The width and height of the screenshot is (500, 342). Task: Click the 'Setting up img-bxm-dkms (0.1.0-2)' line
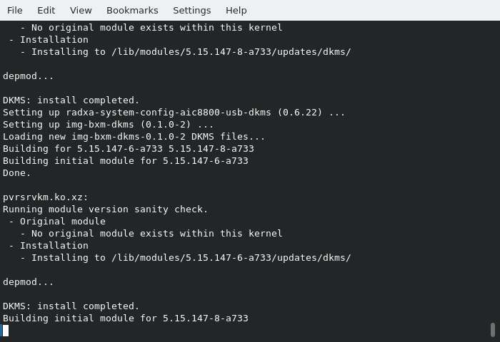108,125
